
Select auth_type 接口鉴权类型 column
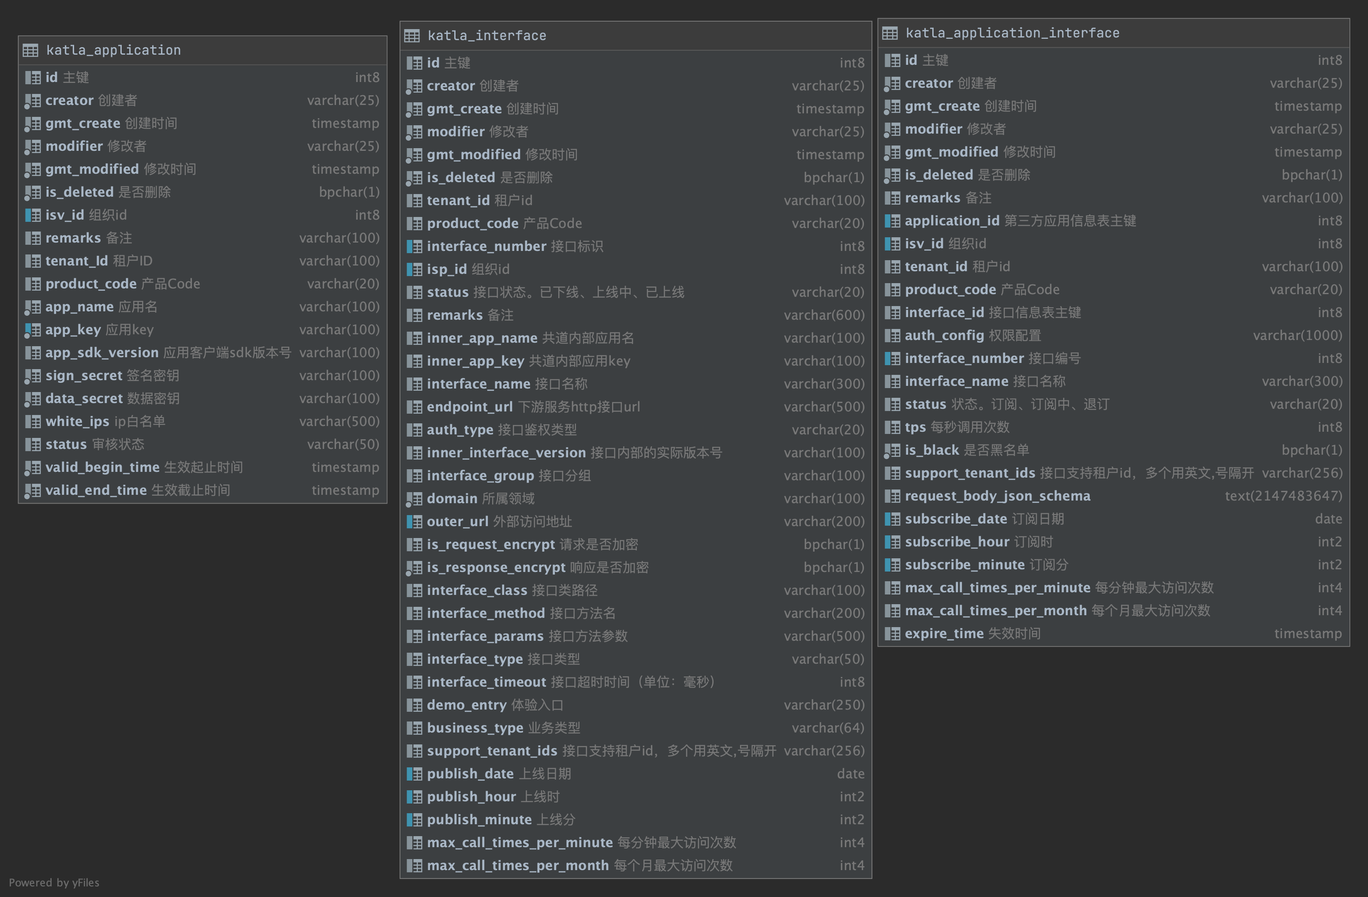pyautogui.click(x=636, y=430)
